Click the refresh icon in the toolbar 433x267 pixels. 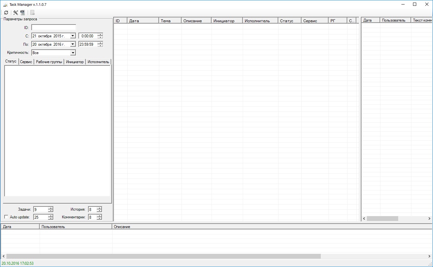click(6, 13)
